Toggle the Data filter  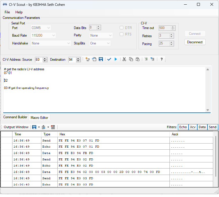pyautogui.click(x=202, y=127)
